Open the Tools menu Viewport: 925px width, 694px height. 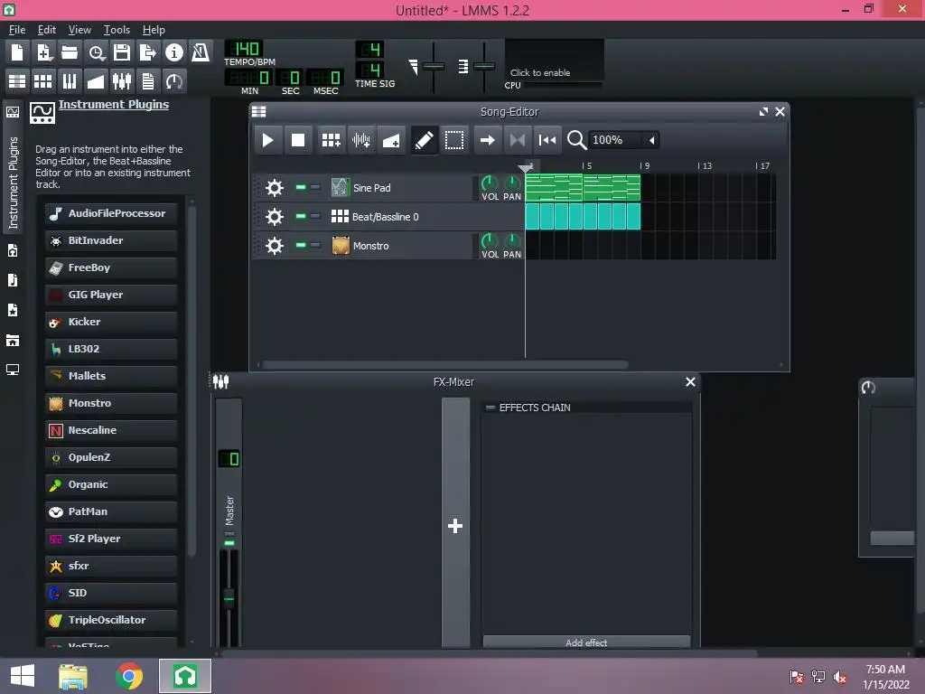pos(117,30)
